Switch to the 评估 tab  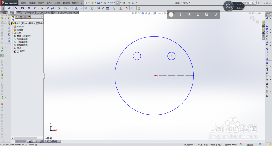[x=20, y=13]
